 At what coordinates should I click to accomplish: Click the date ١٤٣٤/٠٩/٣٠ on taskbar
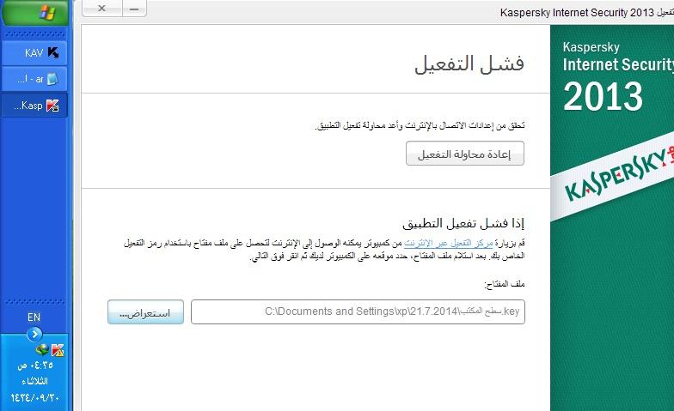click(34, 397)
